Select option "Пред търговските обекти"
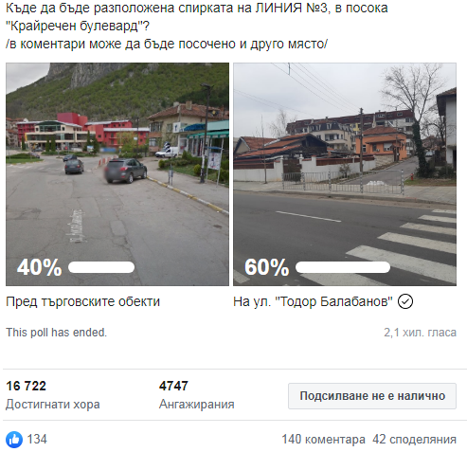This screenshot has height=452, width=467. coord(83,301)
